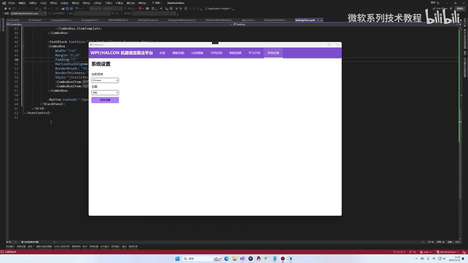The image size is (468, 263).
Task: Open the 文件 menu in Visual Studio
Action: [x=11, y=3]
